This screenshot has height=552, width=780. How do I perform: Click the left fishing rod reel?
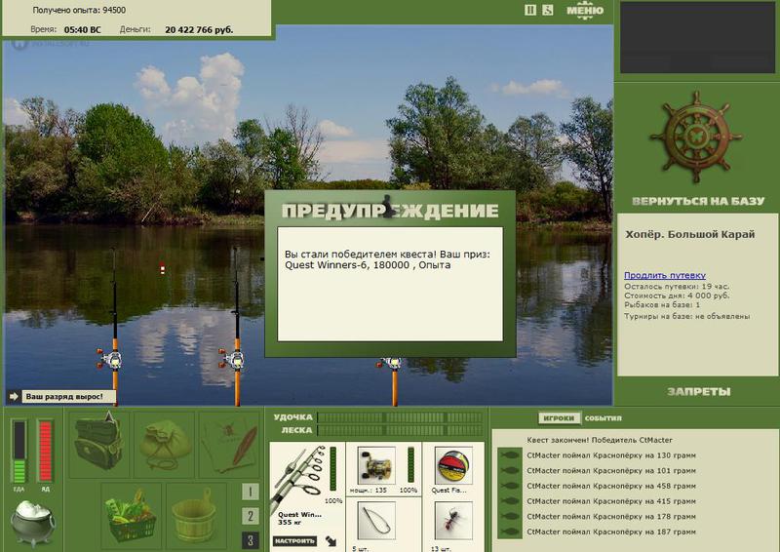pos(110,359)
